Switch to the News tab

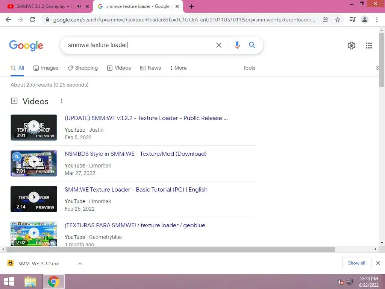pyautogui.click(x=150, y=68)
